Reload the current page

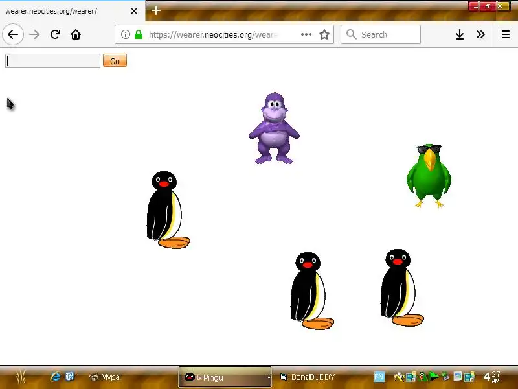(x=55, y=34)
